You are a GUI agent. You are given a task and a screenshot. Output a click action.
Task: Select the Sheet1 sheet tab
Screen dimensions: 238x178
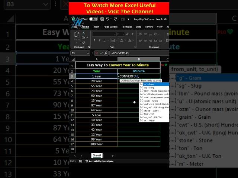point(97,155)
